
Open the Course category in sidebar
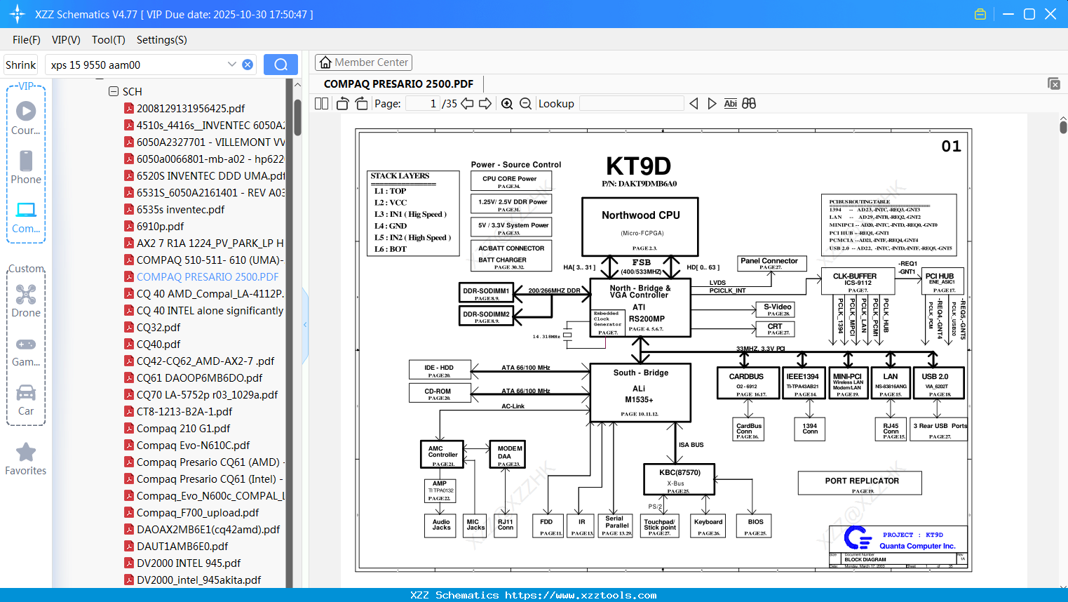26,119
